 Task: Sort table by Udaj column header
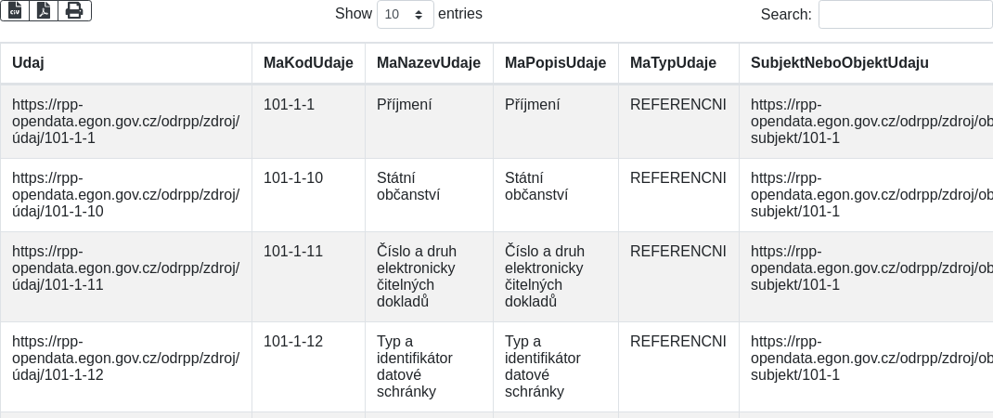(x=126, y=63)
